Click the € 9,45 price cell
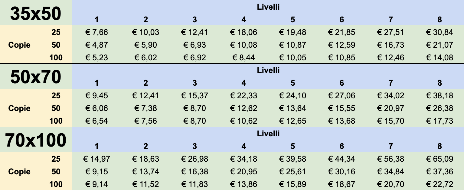This screenshot has width=464, height=190. [96, 96]
